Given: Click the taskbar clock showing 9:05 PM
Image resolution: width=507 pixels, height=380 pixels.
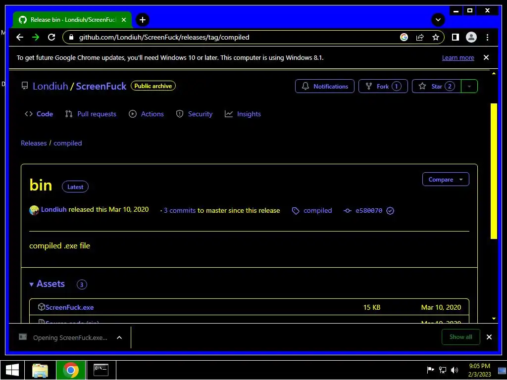Looking at the screenshot, I should click(479, 370).
